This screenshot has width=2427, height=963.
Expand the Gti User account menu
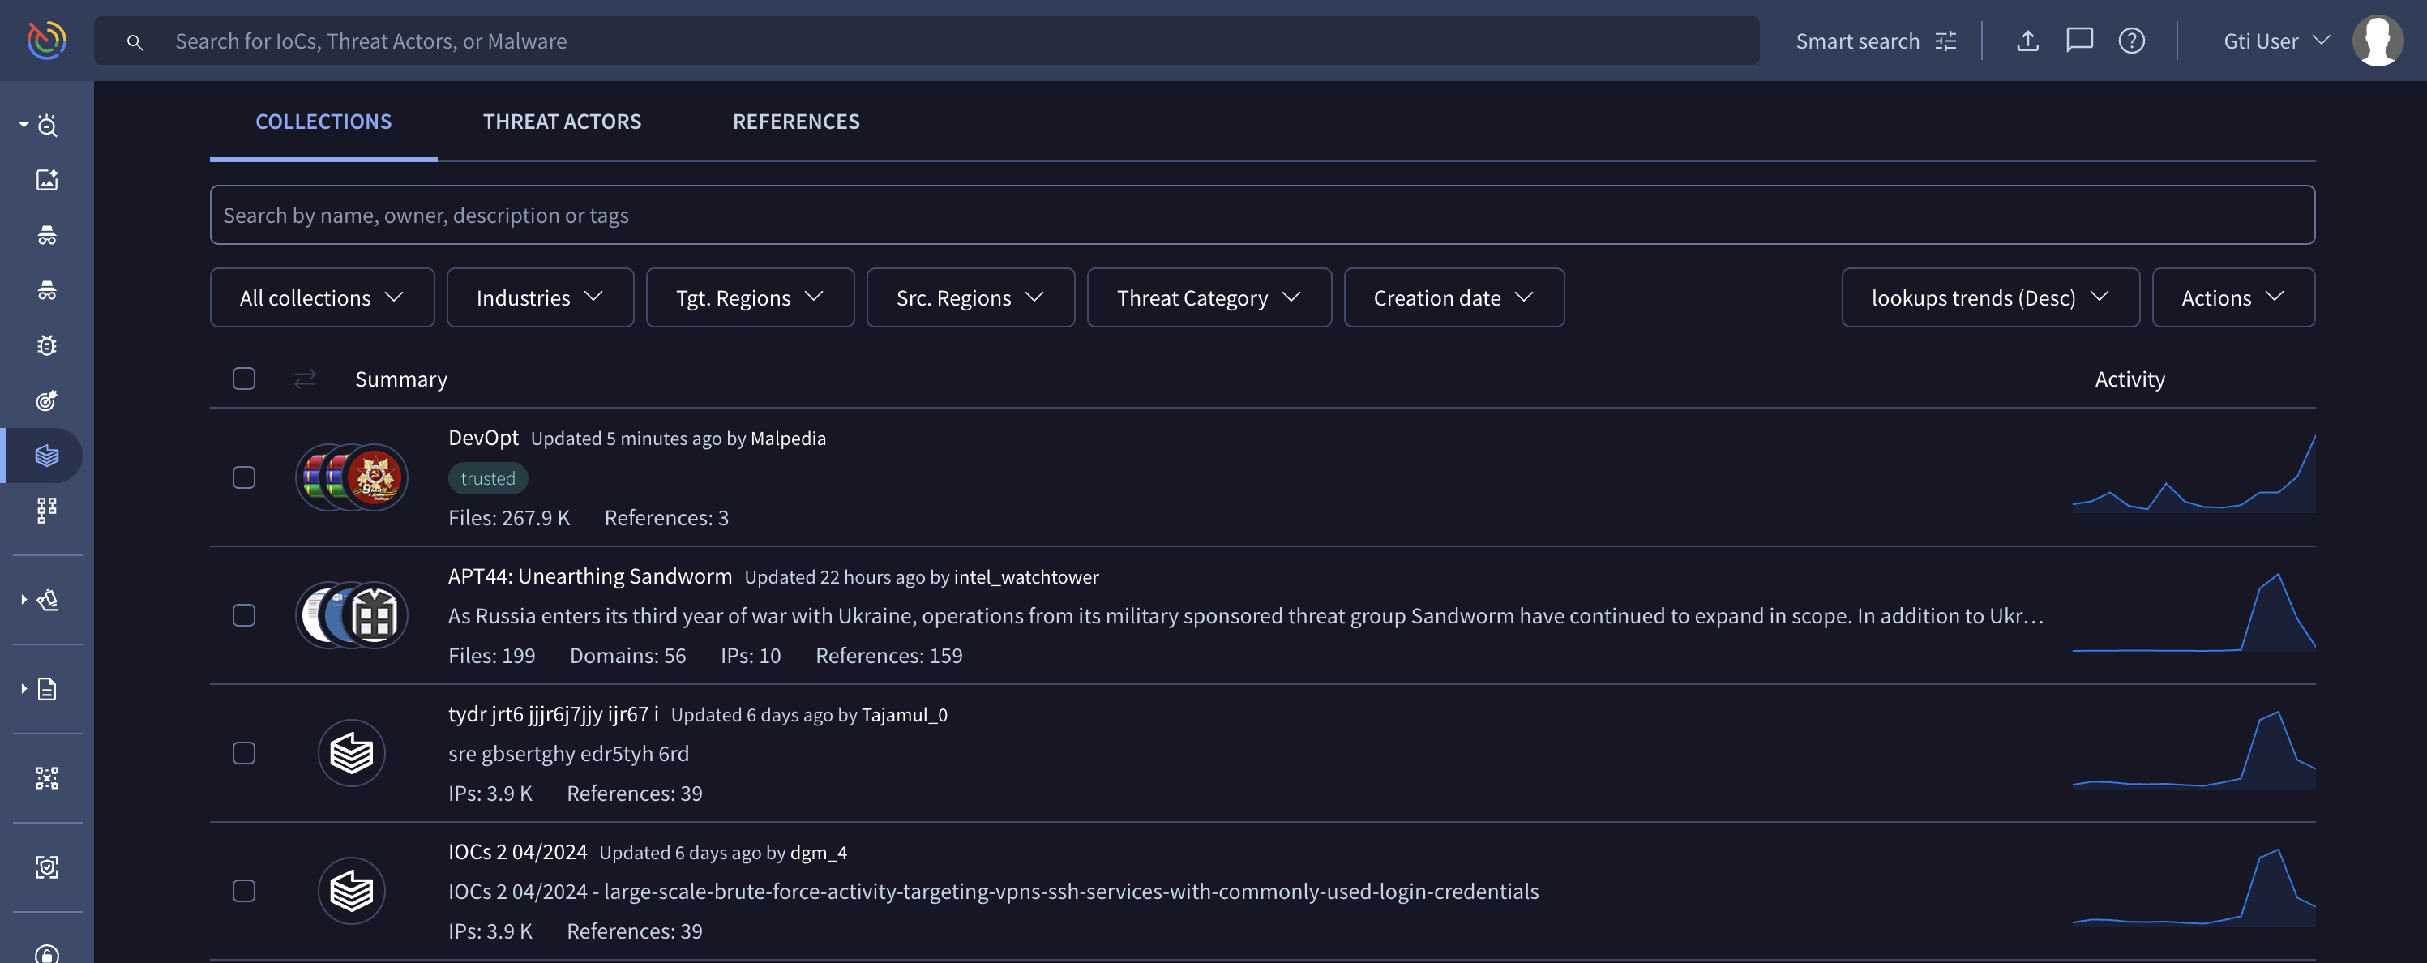coord(2276,41)
